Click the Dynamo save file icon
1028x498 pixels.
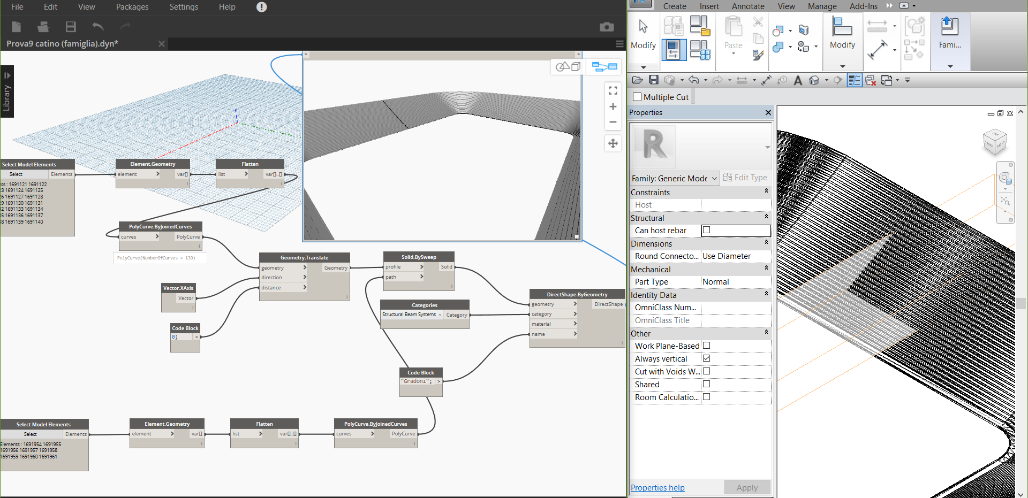(x=71, y=27)
